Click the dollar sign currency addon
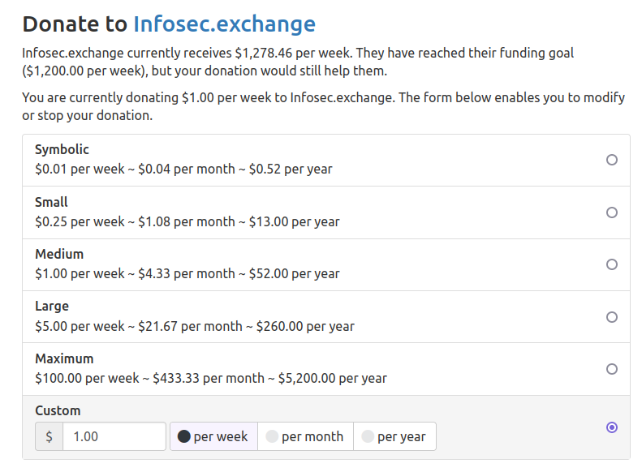Screen dimensions: 642x472 (x=49, y=436)
